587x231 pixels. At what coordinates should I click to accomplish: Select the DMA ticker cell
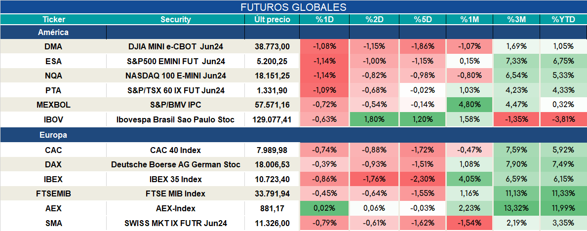tap(53, 46)
